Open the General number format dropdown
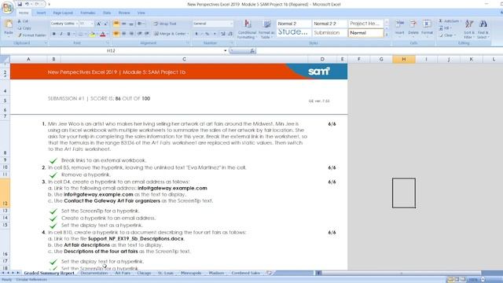Viewport: 503px width, 283px height. click(x=231, y=24)
